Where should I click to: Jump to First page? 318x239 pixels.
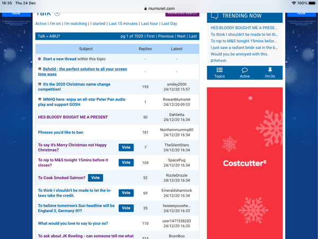pyautogui.click(x=151, y=36)
